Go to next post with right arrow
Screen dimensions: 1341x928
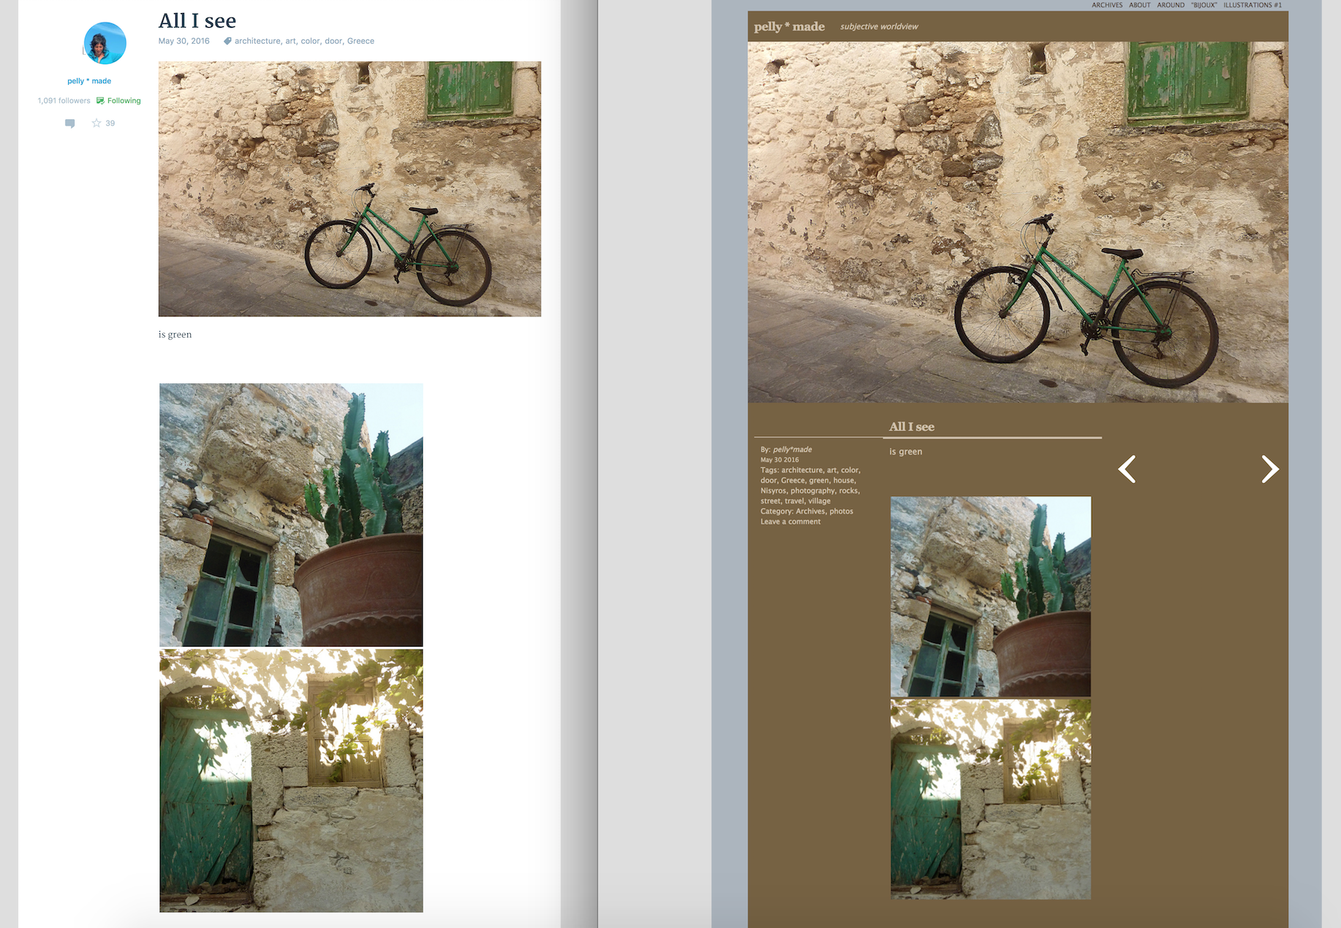1269,469
